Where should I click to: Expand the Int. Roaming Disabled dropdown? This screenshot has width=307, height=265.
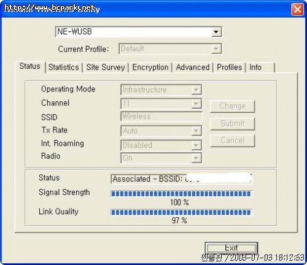(161, 145)
